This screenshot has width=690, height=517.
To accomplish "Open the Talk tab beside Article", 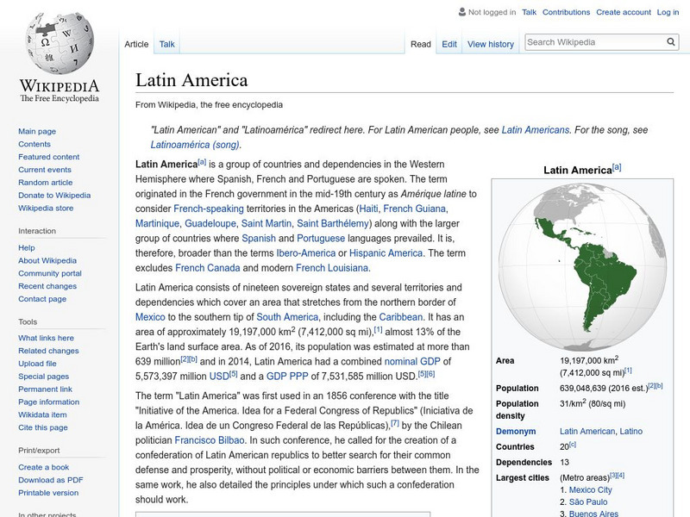I will pos(166,44).
